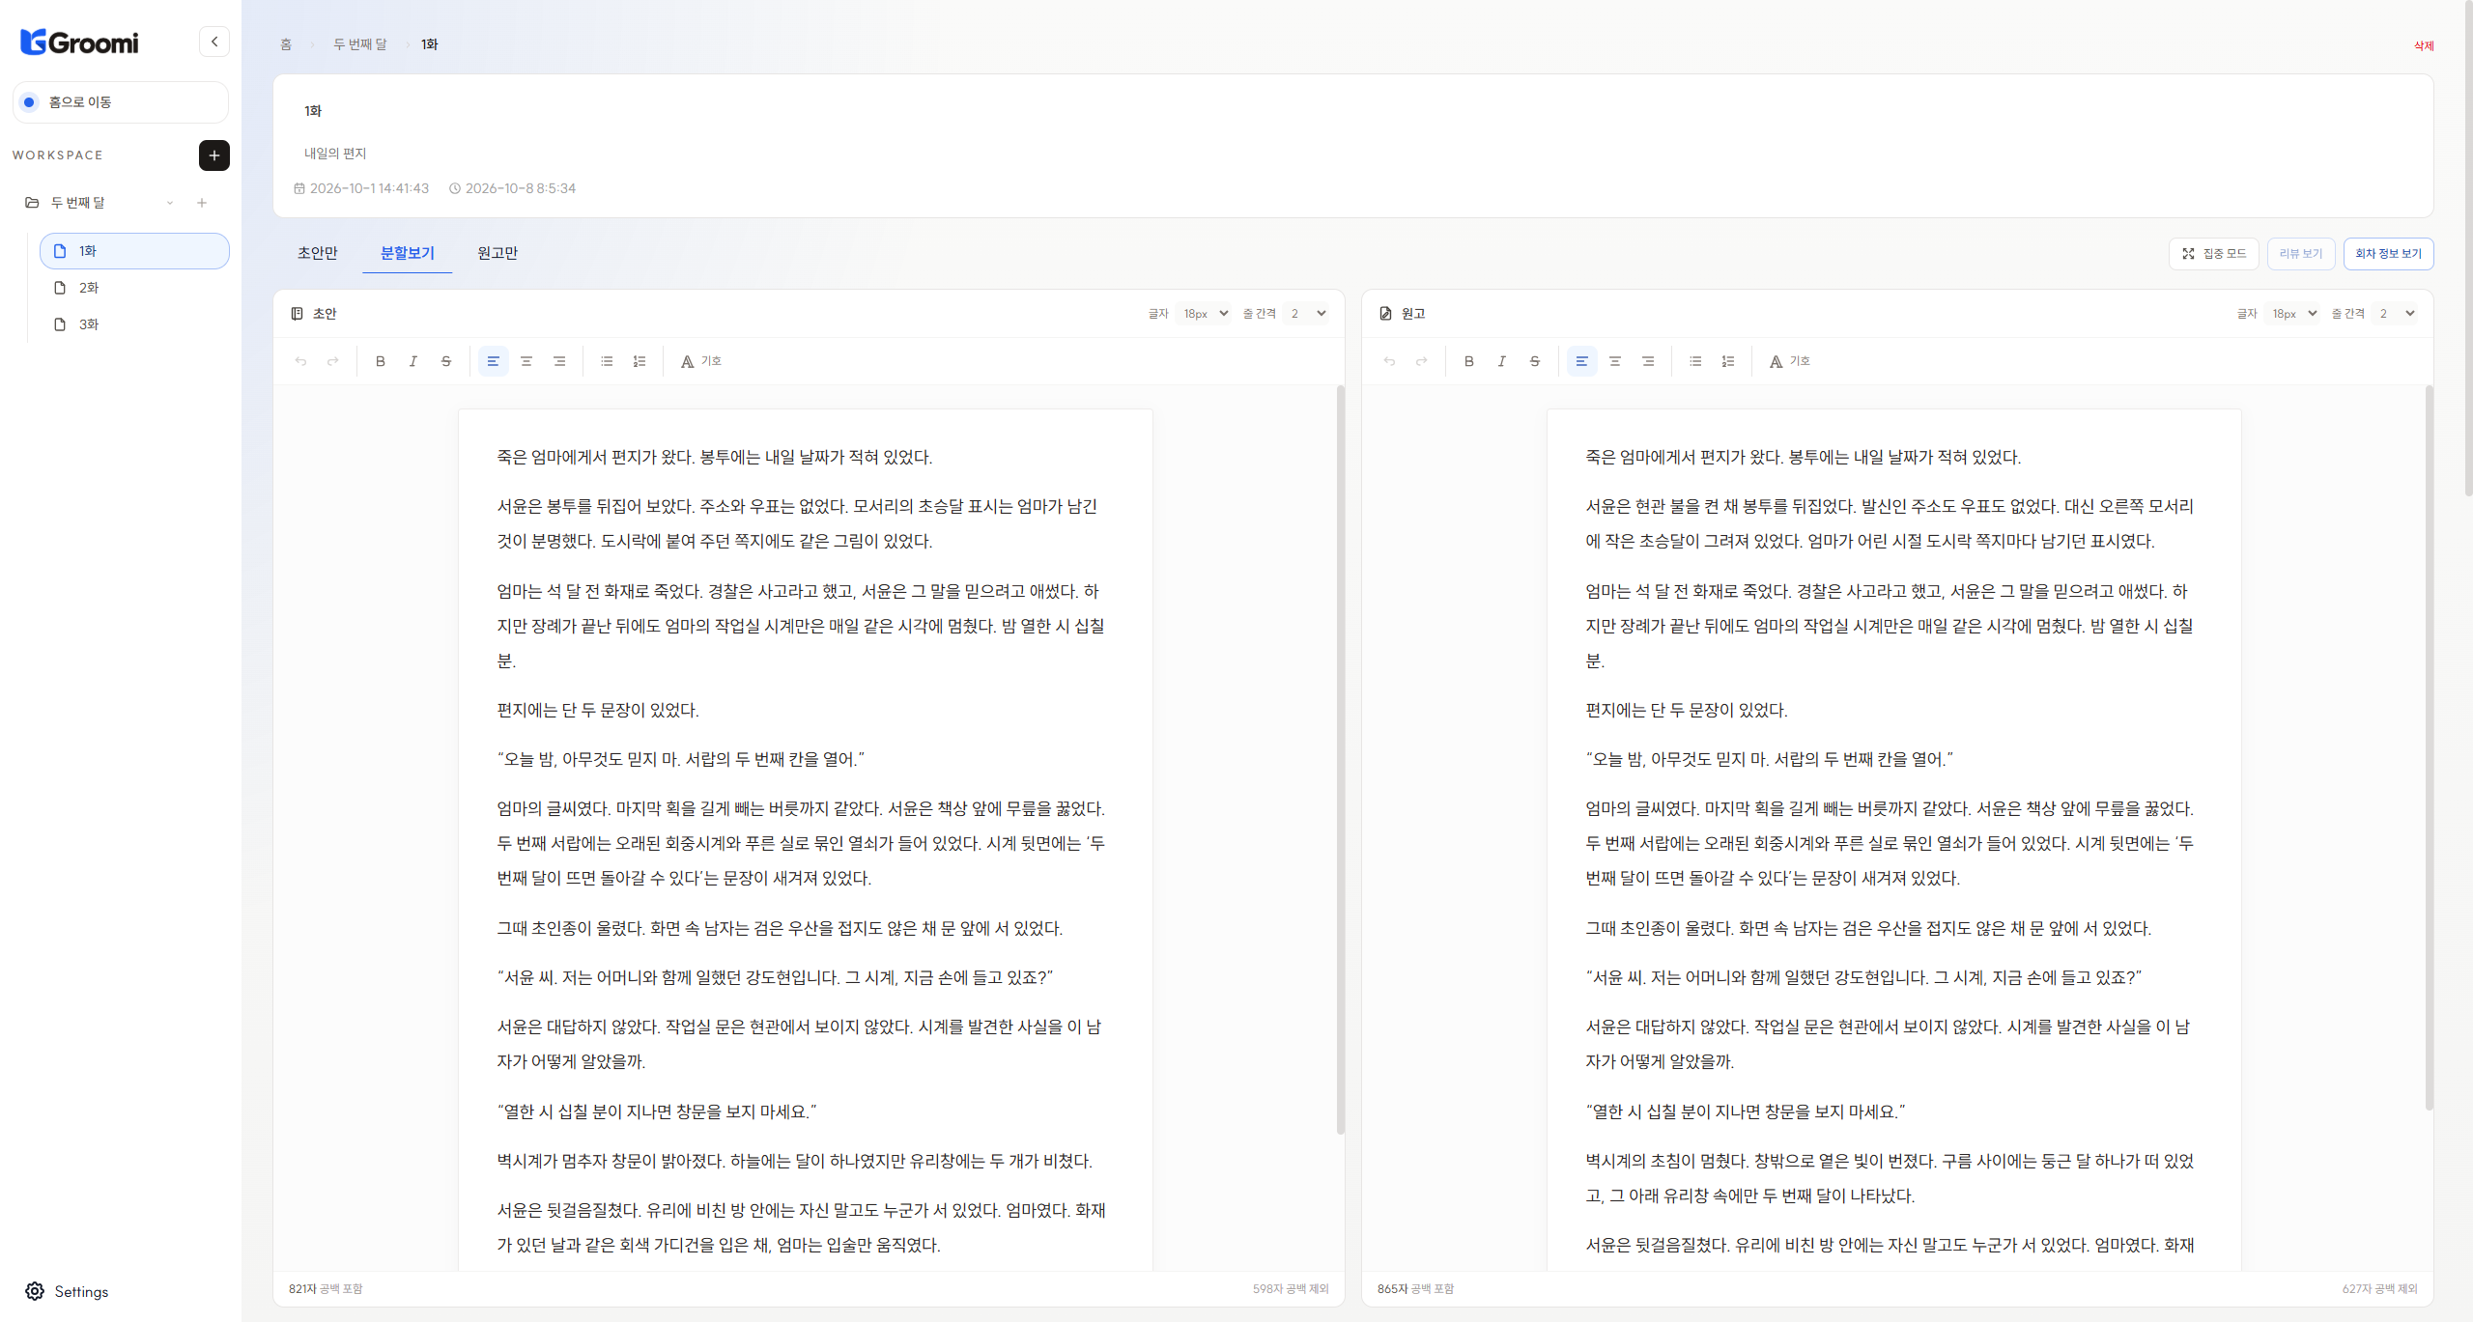Expand the 두 번째 달 folder chevron
This screenshot has height=1322, width=2473.
click(170, 203)
